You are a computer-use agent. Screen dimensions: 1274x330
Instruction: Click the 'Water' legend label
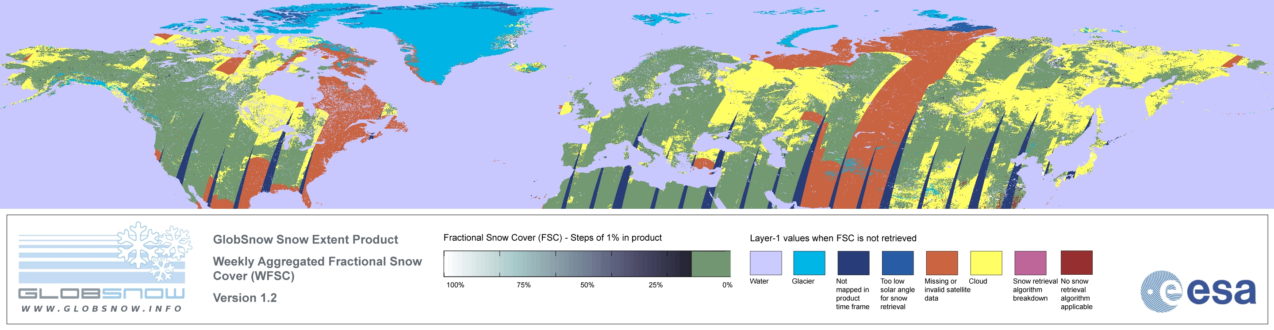pos(759,281)
